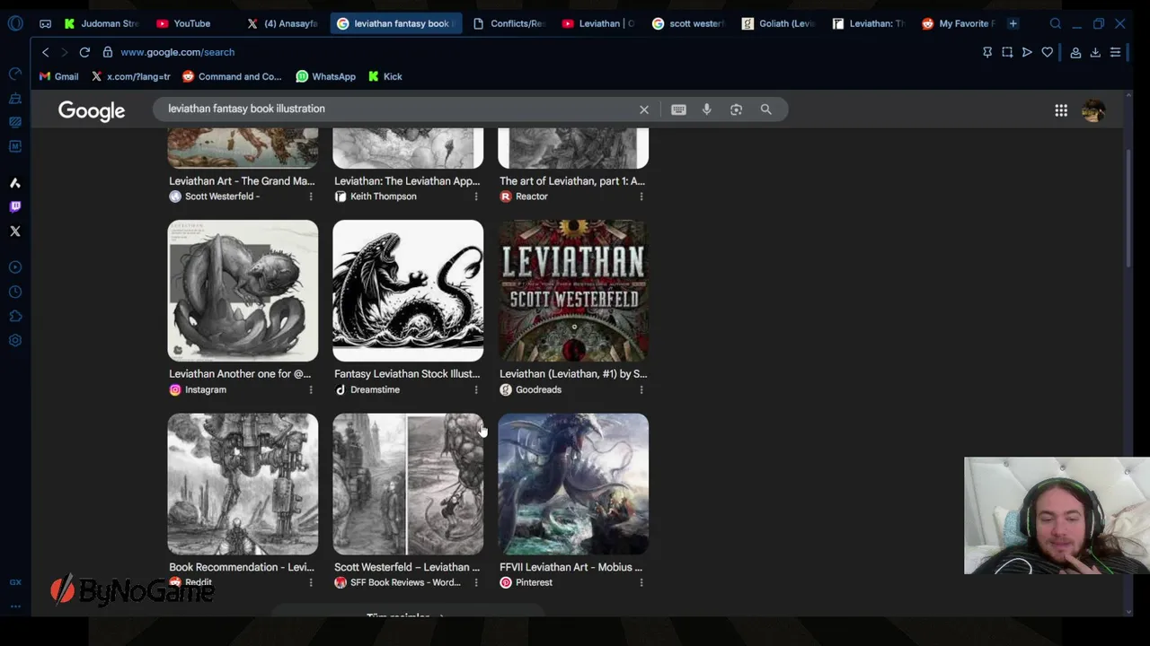This screenshot has width=1150, height=646.
Task: Click the address bar URL
Action: click(177, 52)
